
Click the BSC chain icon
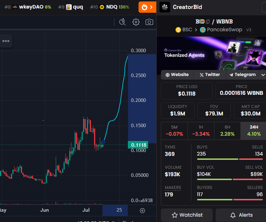(x=178, y=30)
